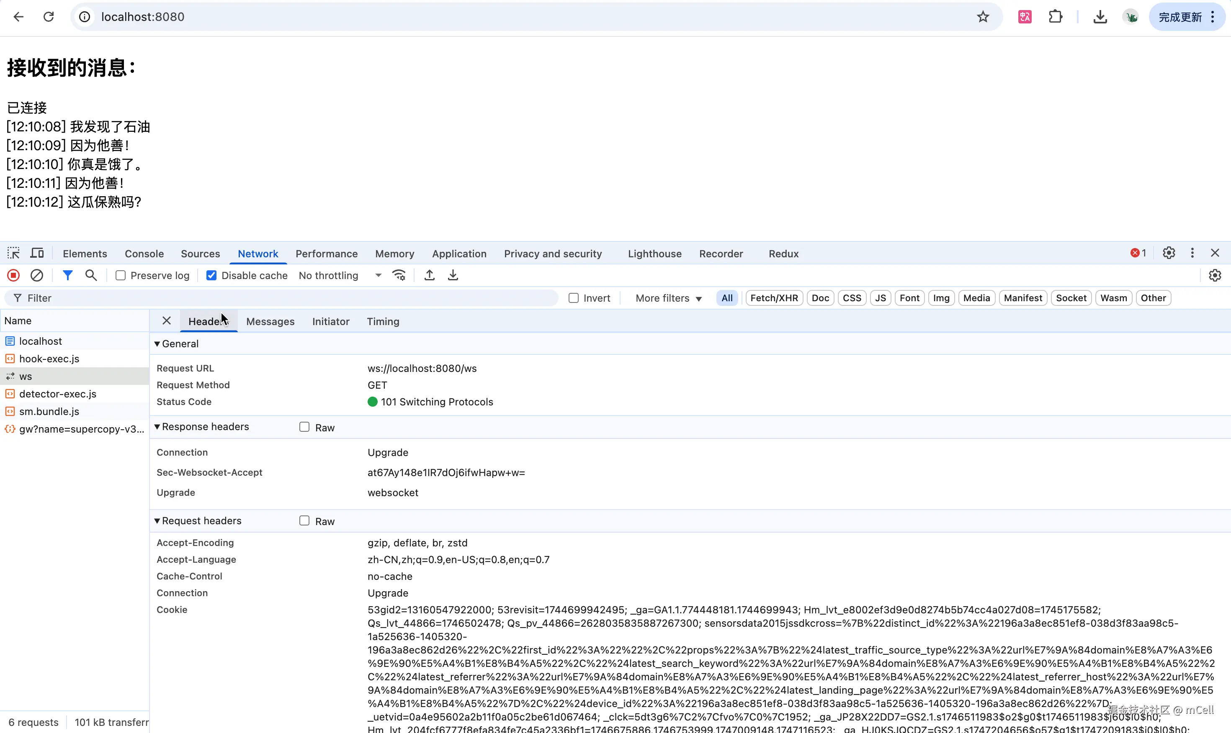1231x733 pixels.
Task: Open the Console panel tab
Action: tap(144, 254)
